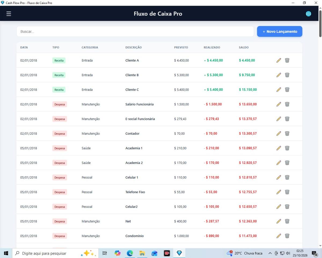Click the taskbar search box
The image size is (322, 258).
click(56, 253)
